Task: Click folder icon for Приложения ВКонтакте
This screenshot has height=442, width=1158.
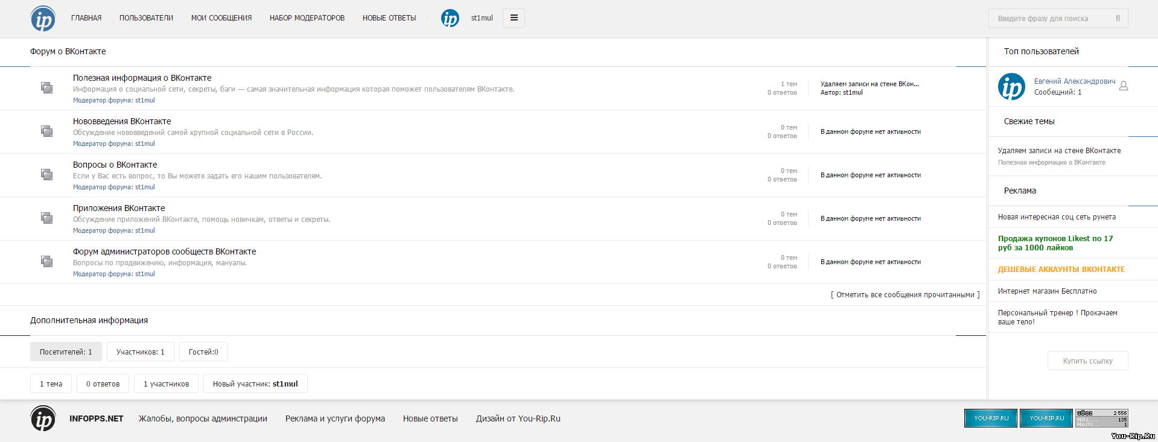Action: (x=46, y=218)
